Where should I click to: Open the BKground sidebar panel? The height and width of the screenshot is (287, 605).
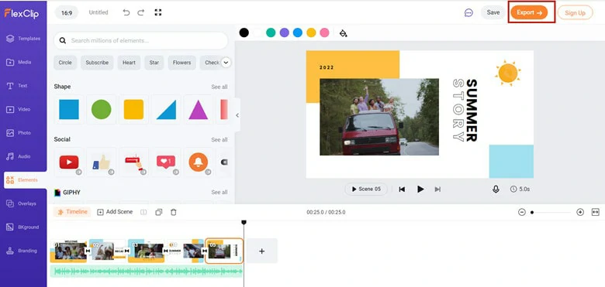[x=23, y=227]
